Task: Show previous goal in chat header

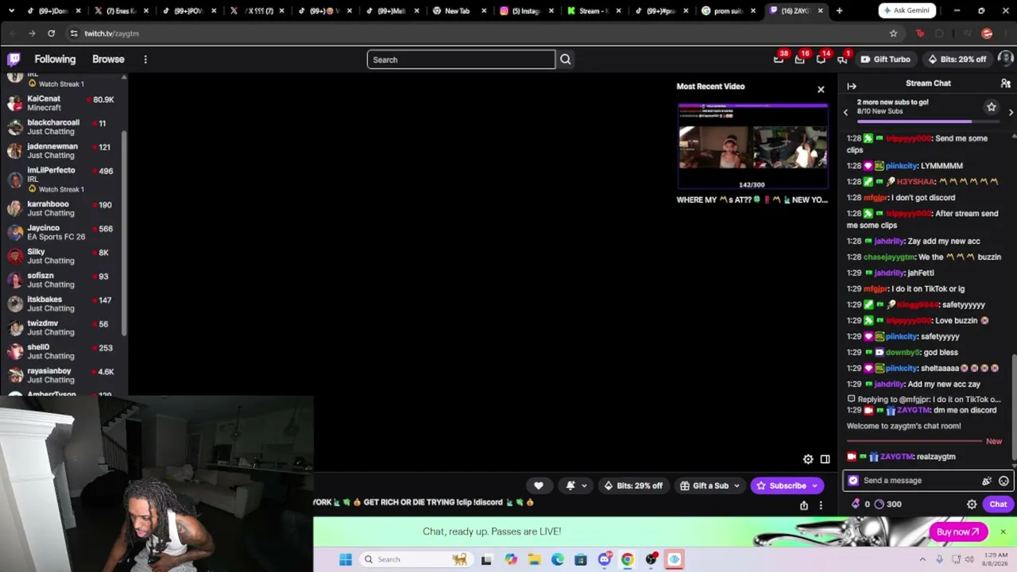Action: (845, 112)
